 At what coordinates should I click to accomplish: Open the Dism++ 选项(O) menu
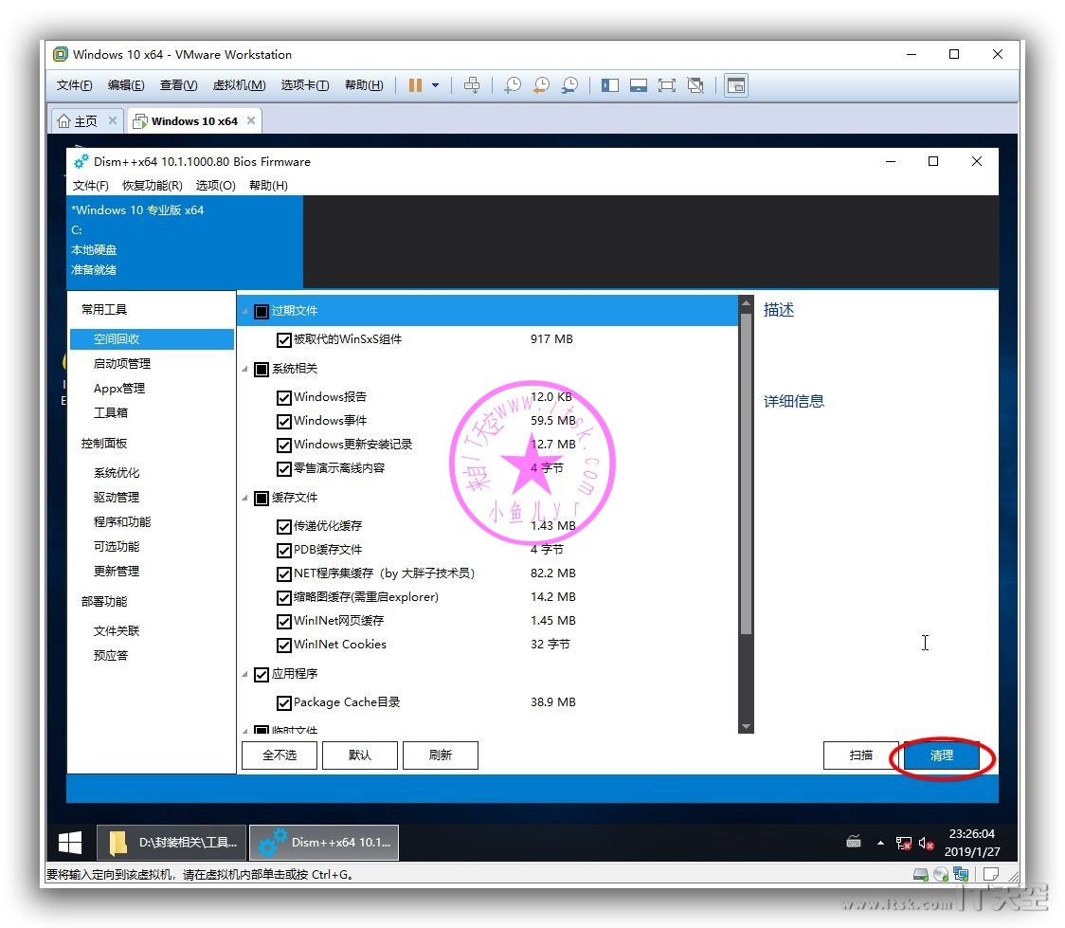point(215,186)
